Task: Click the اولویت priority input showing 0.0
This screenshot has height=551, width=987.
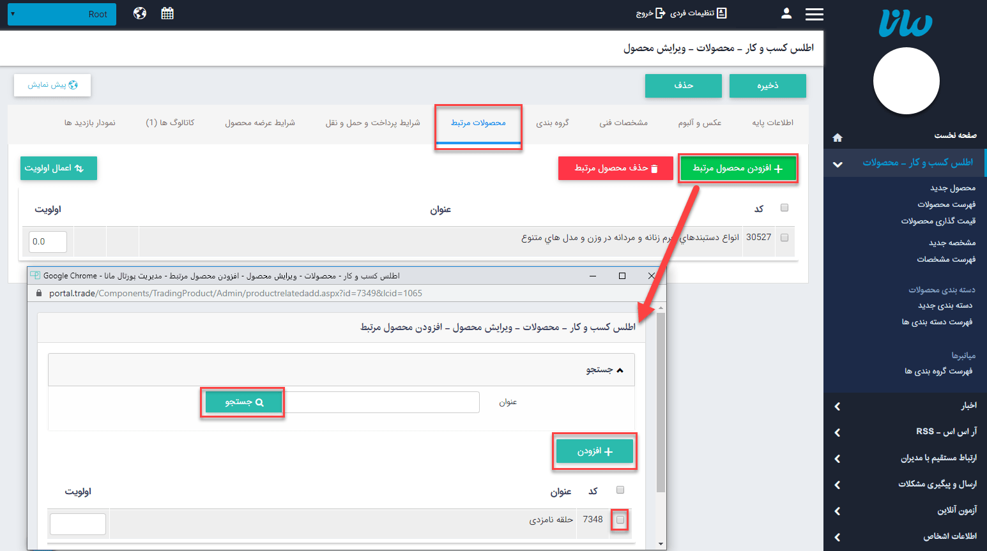Action: pos(47,241)
